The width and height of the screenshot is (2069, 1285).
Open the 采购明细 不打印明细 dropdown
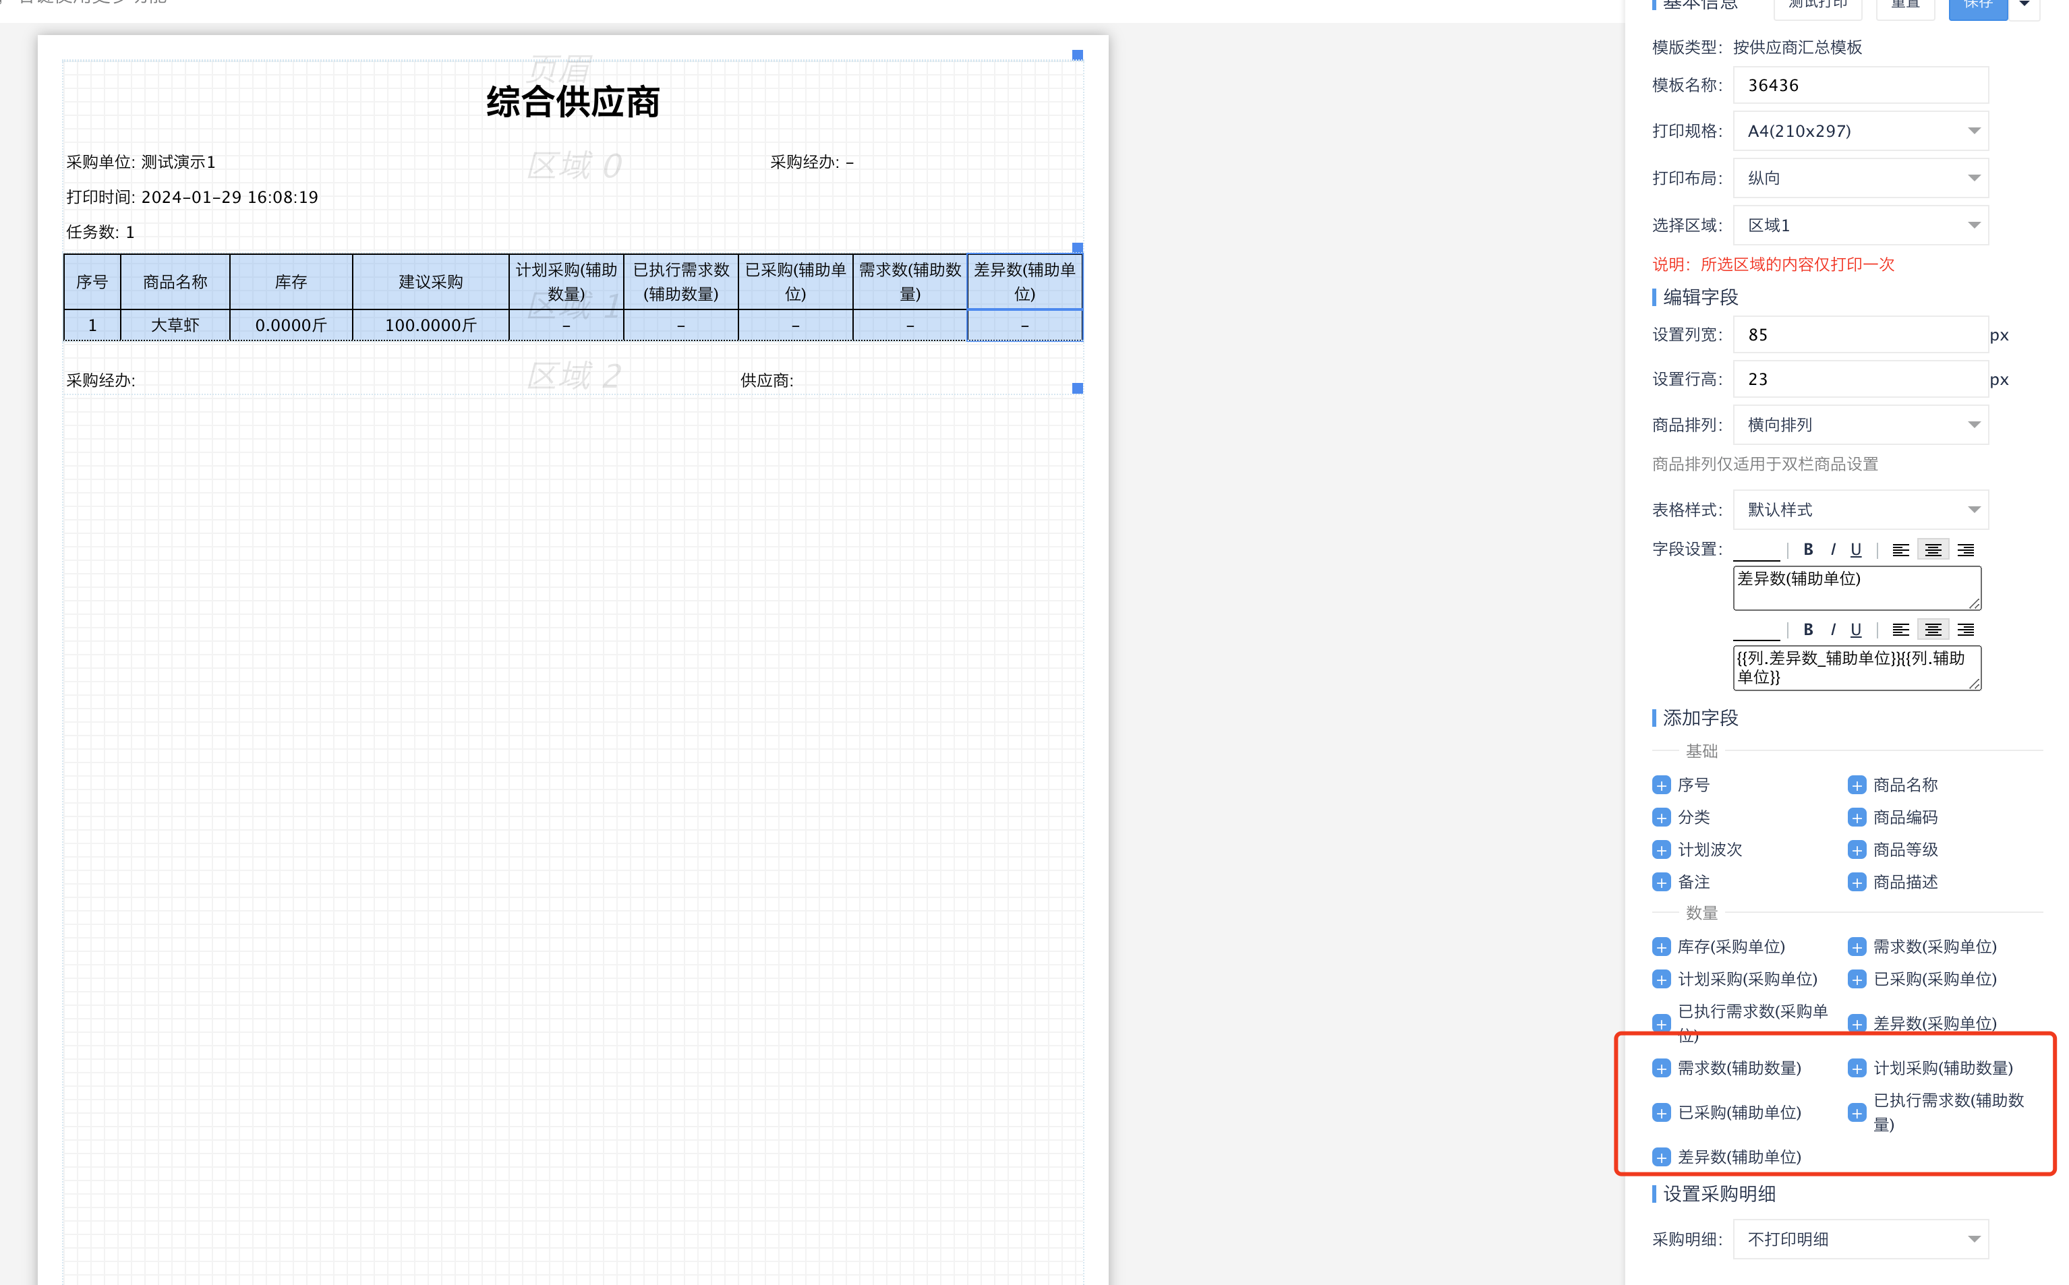(x=1860, y=1238)
